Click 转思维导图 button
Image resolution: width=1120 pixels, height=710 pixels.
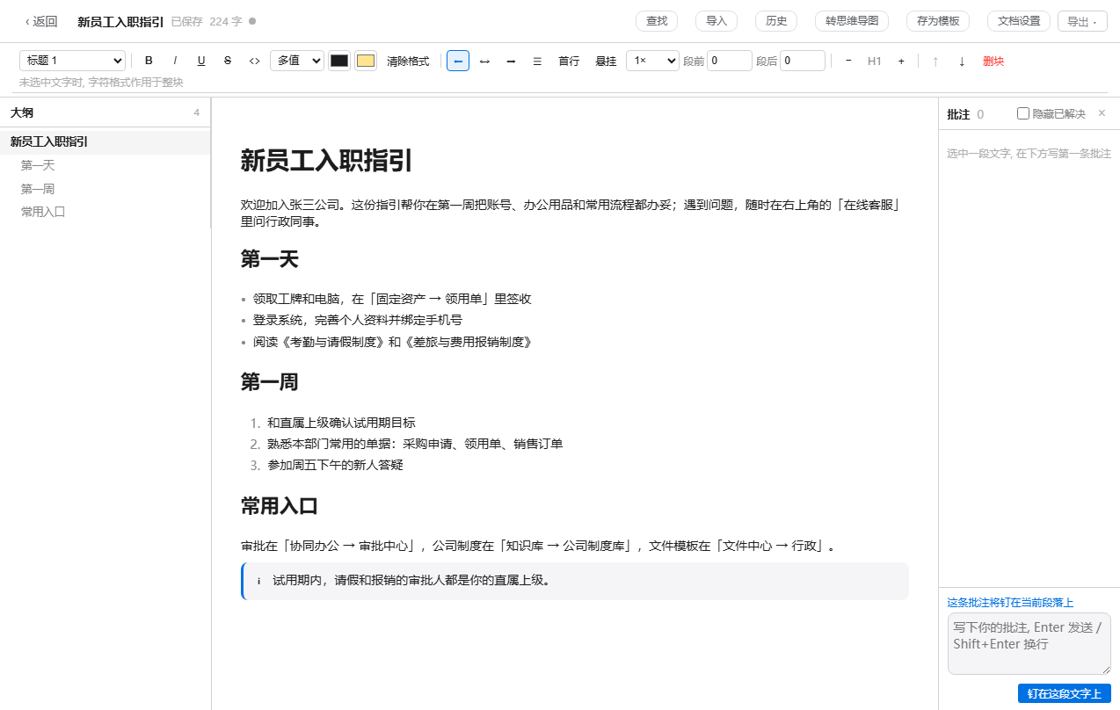tap(852, 21)
